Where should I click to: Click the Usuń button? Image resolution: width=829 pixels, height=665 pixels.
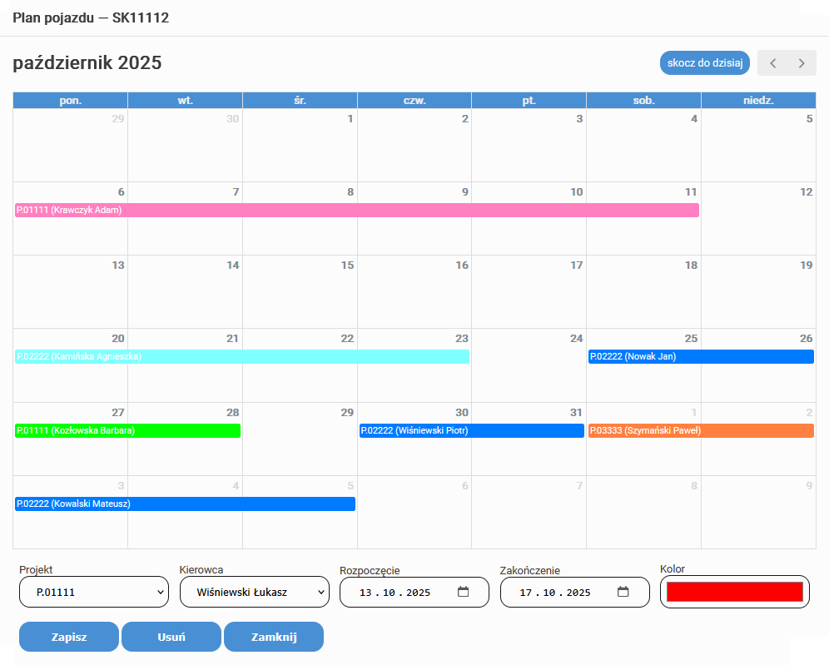point(171,638)
